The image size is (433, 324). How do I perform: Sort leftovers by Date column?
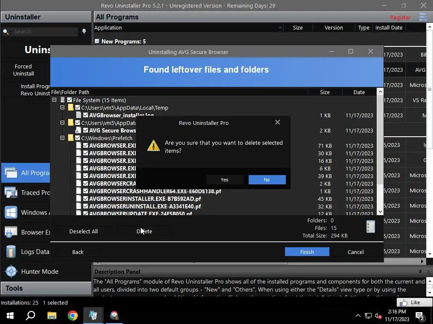click(359, 92)
